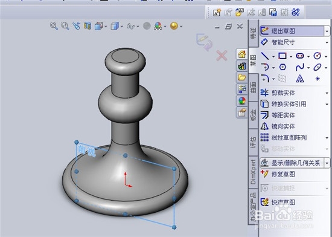Open the Custom Properties pane tab

(242, 112)
